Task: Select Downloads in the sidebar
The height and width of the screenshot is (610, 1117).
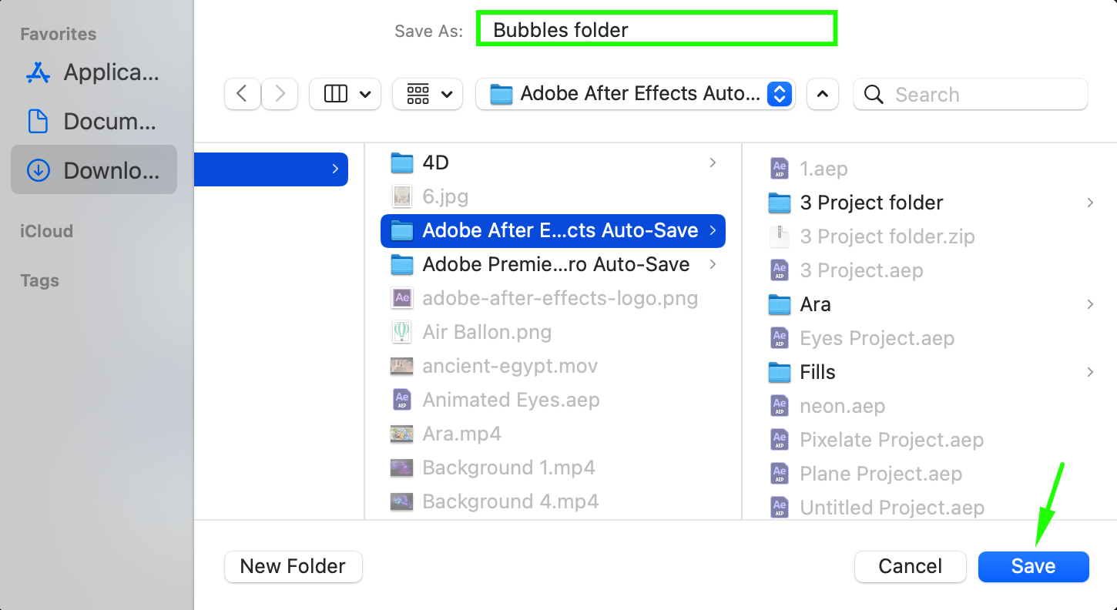Action: tap(93, 170)
